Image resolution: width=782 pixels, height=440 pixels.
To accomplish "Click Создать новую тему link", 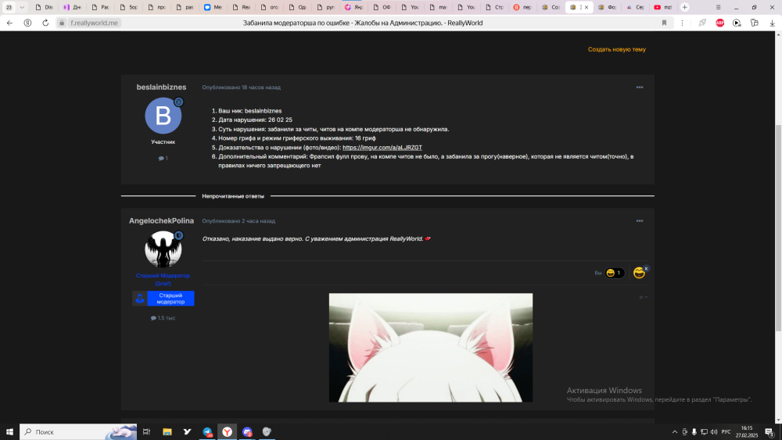I will click(616, 49).
